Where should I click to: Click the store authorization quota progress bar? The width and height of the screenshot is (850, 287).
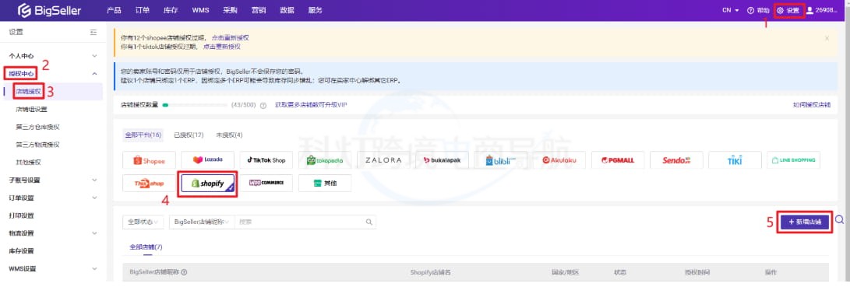click(x=195, y=105)
